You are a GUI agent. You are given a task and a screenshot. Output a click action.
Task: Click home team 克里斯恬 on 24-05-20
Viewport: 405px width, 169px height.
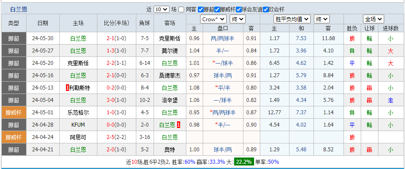[x=78, y=63]
